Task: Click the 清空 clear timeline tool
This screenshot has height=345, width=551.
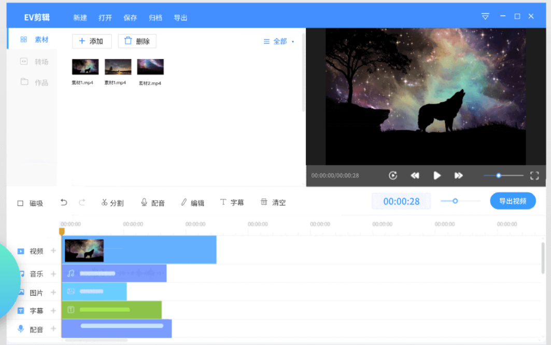Action: click(x=273, y=202)
